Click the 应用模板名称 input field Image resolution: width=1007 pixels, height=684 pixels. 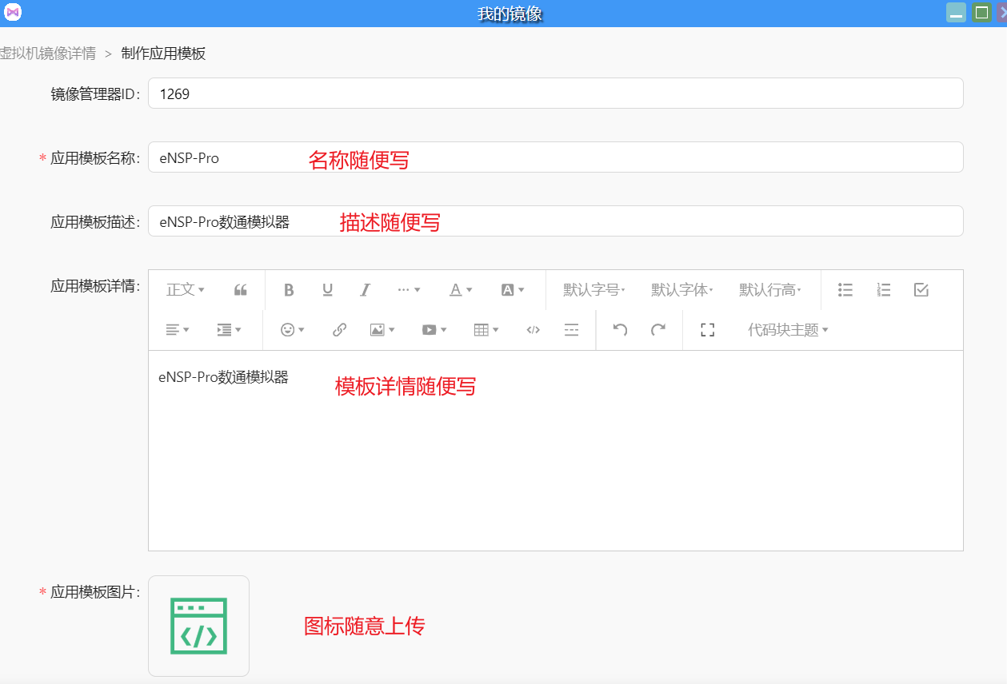click(555, 157)
